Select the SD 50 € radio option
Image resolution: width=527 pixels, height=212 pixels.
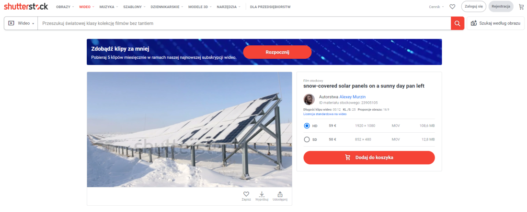[307, 139]
